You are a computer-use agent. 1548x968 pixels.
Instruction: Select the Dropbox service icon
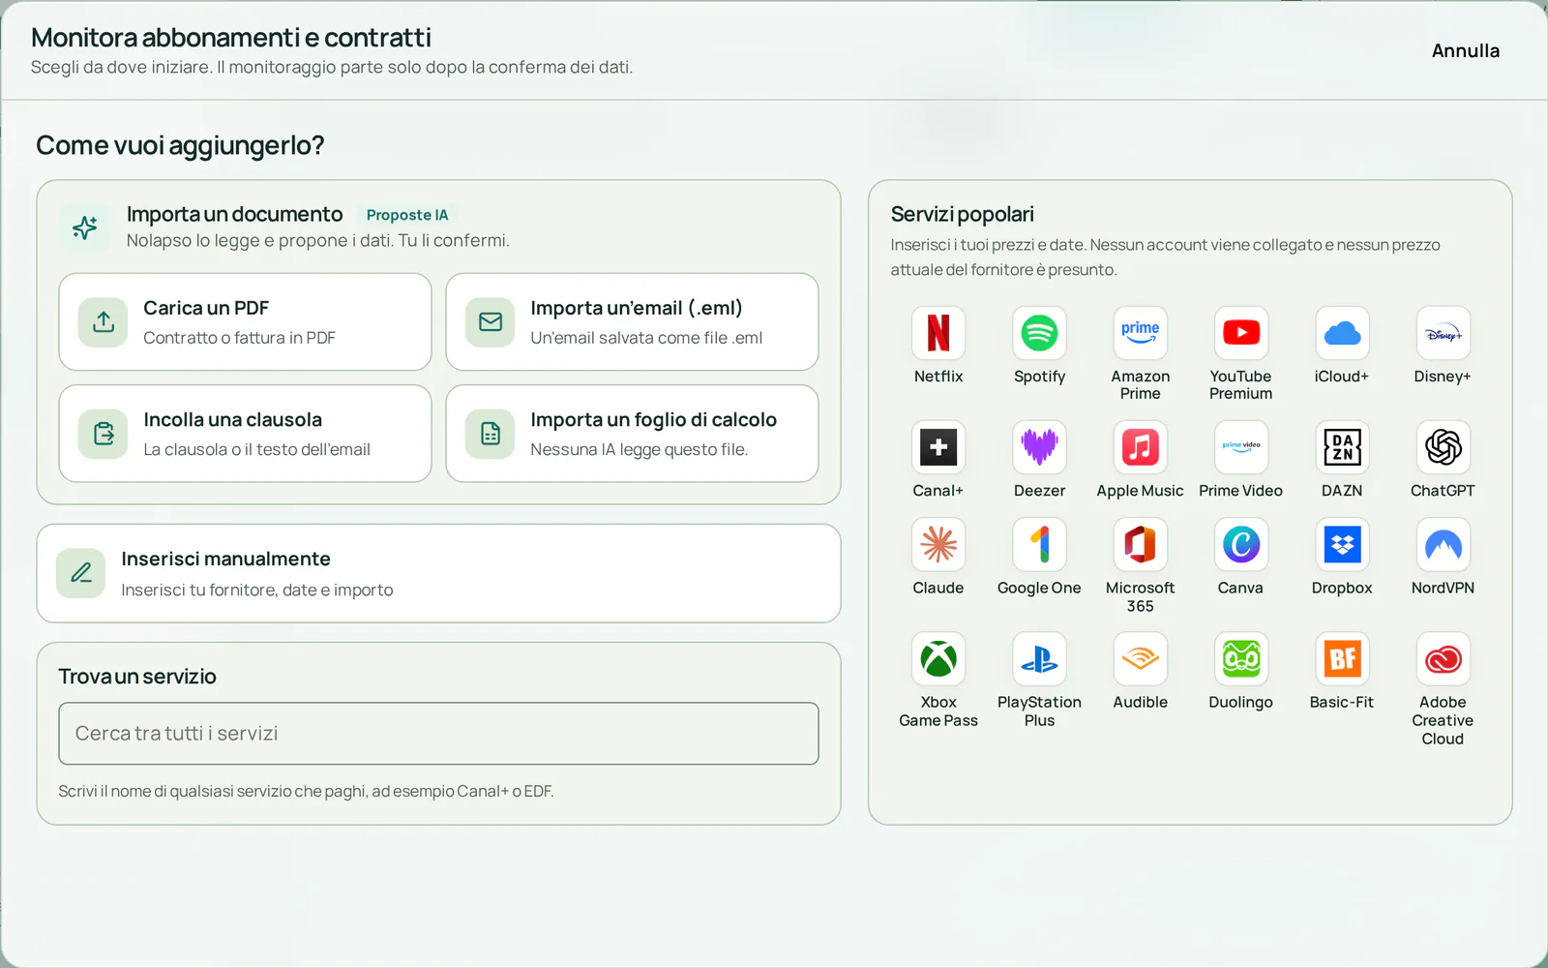pos(1342,544)
